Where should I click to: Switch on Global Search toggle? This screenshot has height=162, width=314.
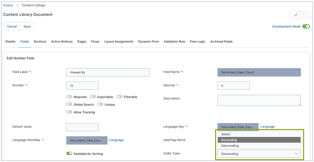point(69,104)
